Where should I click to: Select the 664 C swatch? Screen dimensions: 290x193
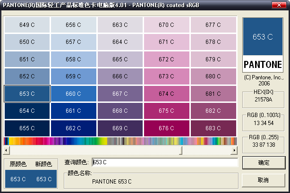point(120,42)
